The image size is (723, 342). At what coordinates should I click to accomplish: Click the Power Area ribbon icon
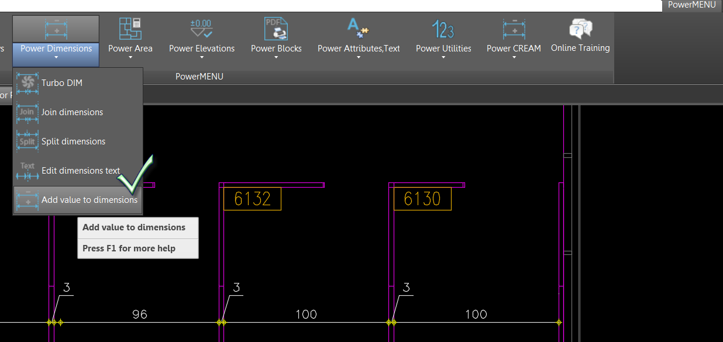(130, 29)
